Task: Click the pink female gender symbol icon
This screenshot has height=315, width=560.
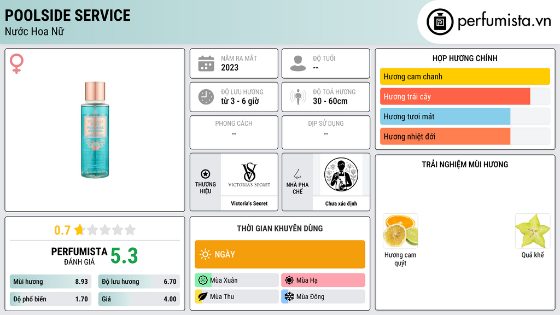Action: pyautogui.click(x=16, y=63)
